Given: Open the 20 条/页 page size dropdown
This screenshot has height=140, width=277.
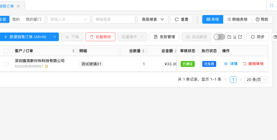Looking at the screenshot, I should pyautogui.click(x=256, y=80).
